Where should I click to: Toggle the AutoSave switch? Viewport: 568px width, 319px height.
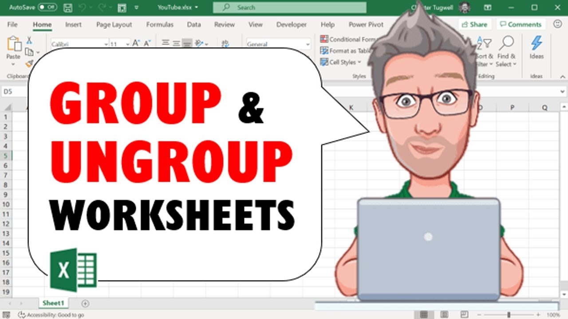[x=47, y=8]
